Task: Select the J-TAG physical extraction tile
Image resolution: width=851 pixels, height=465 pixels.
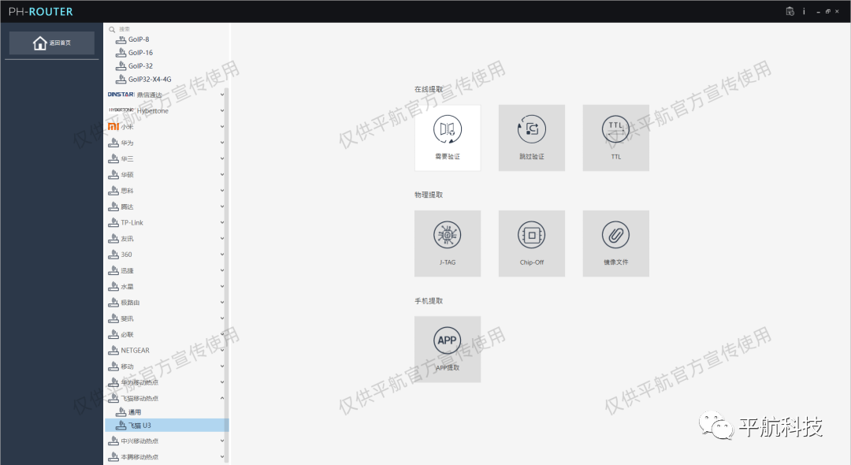Action: [448, 244]
